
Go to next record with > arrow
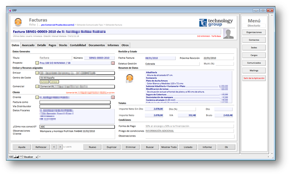[x=60, y=147]
